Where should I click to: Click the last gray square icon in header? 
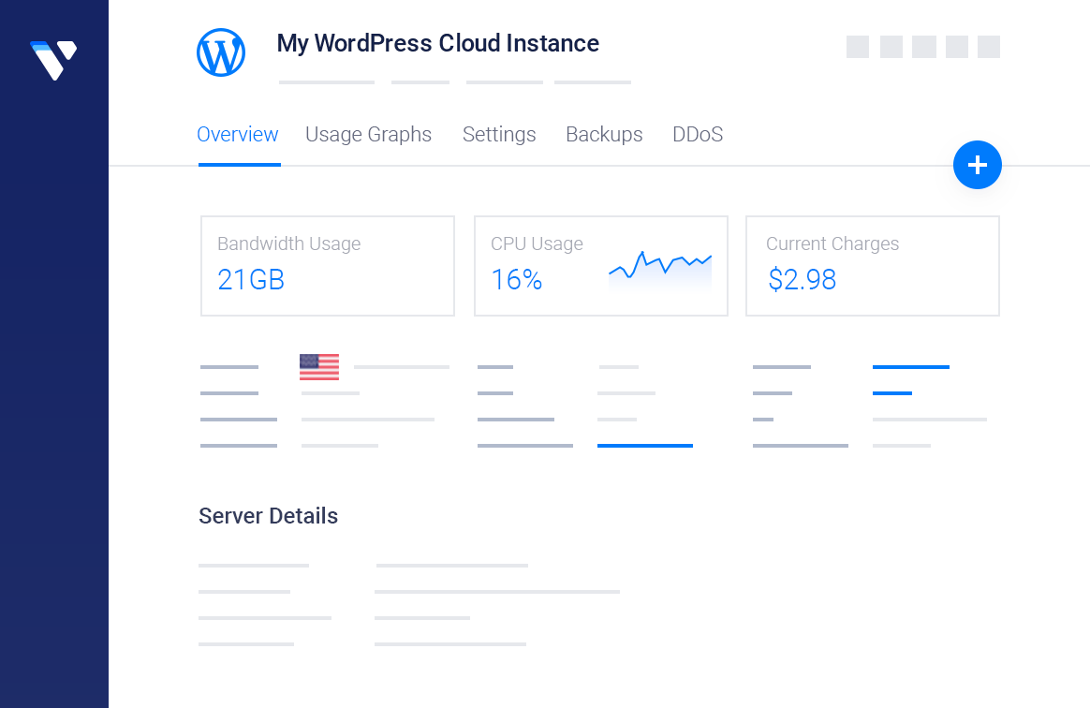[x=989, y=47]
